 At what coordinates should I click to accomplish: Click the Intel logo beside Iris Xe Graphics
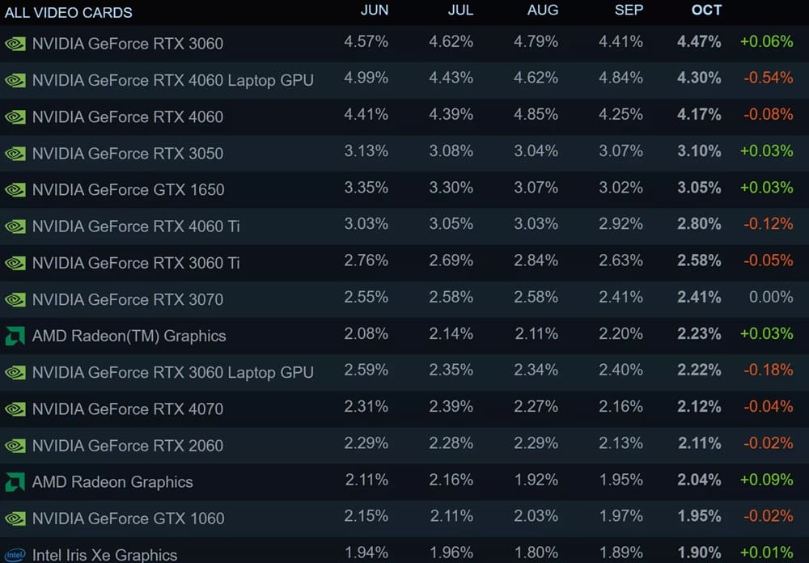[15, 555]
